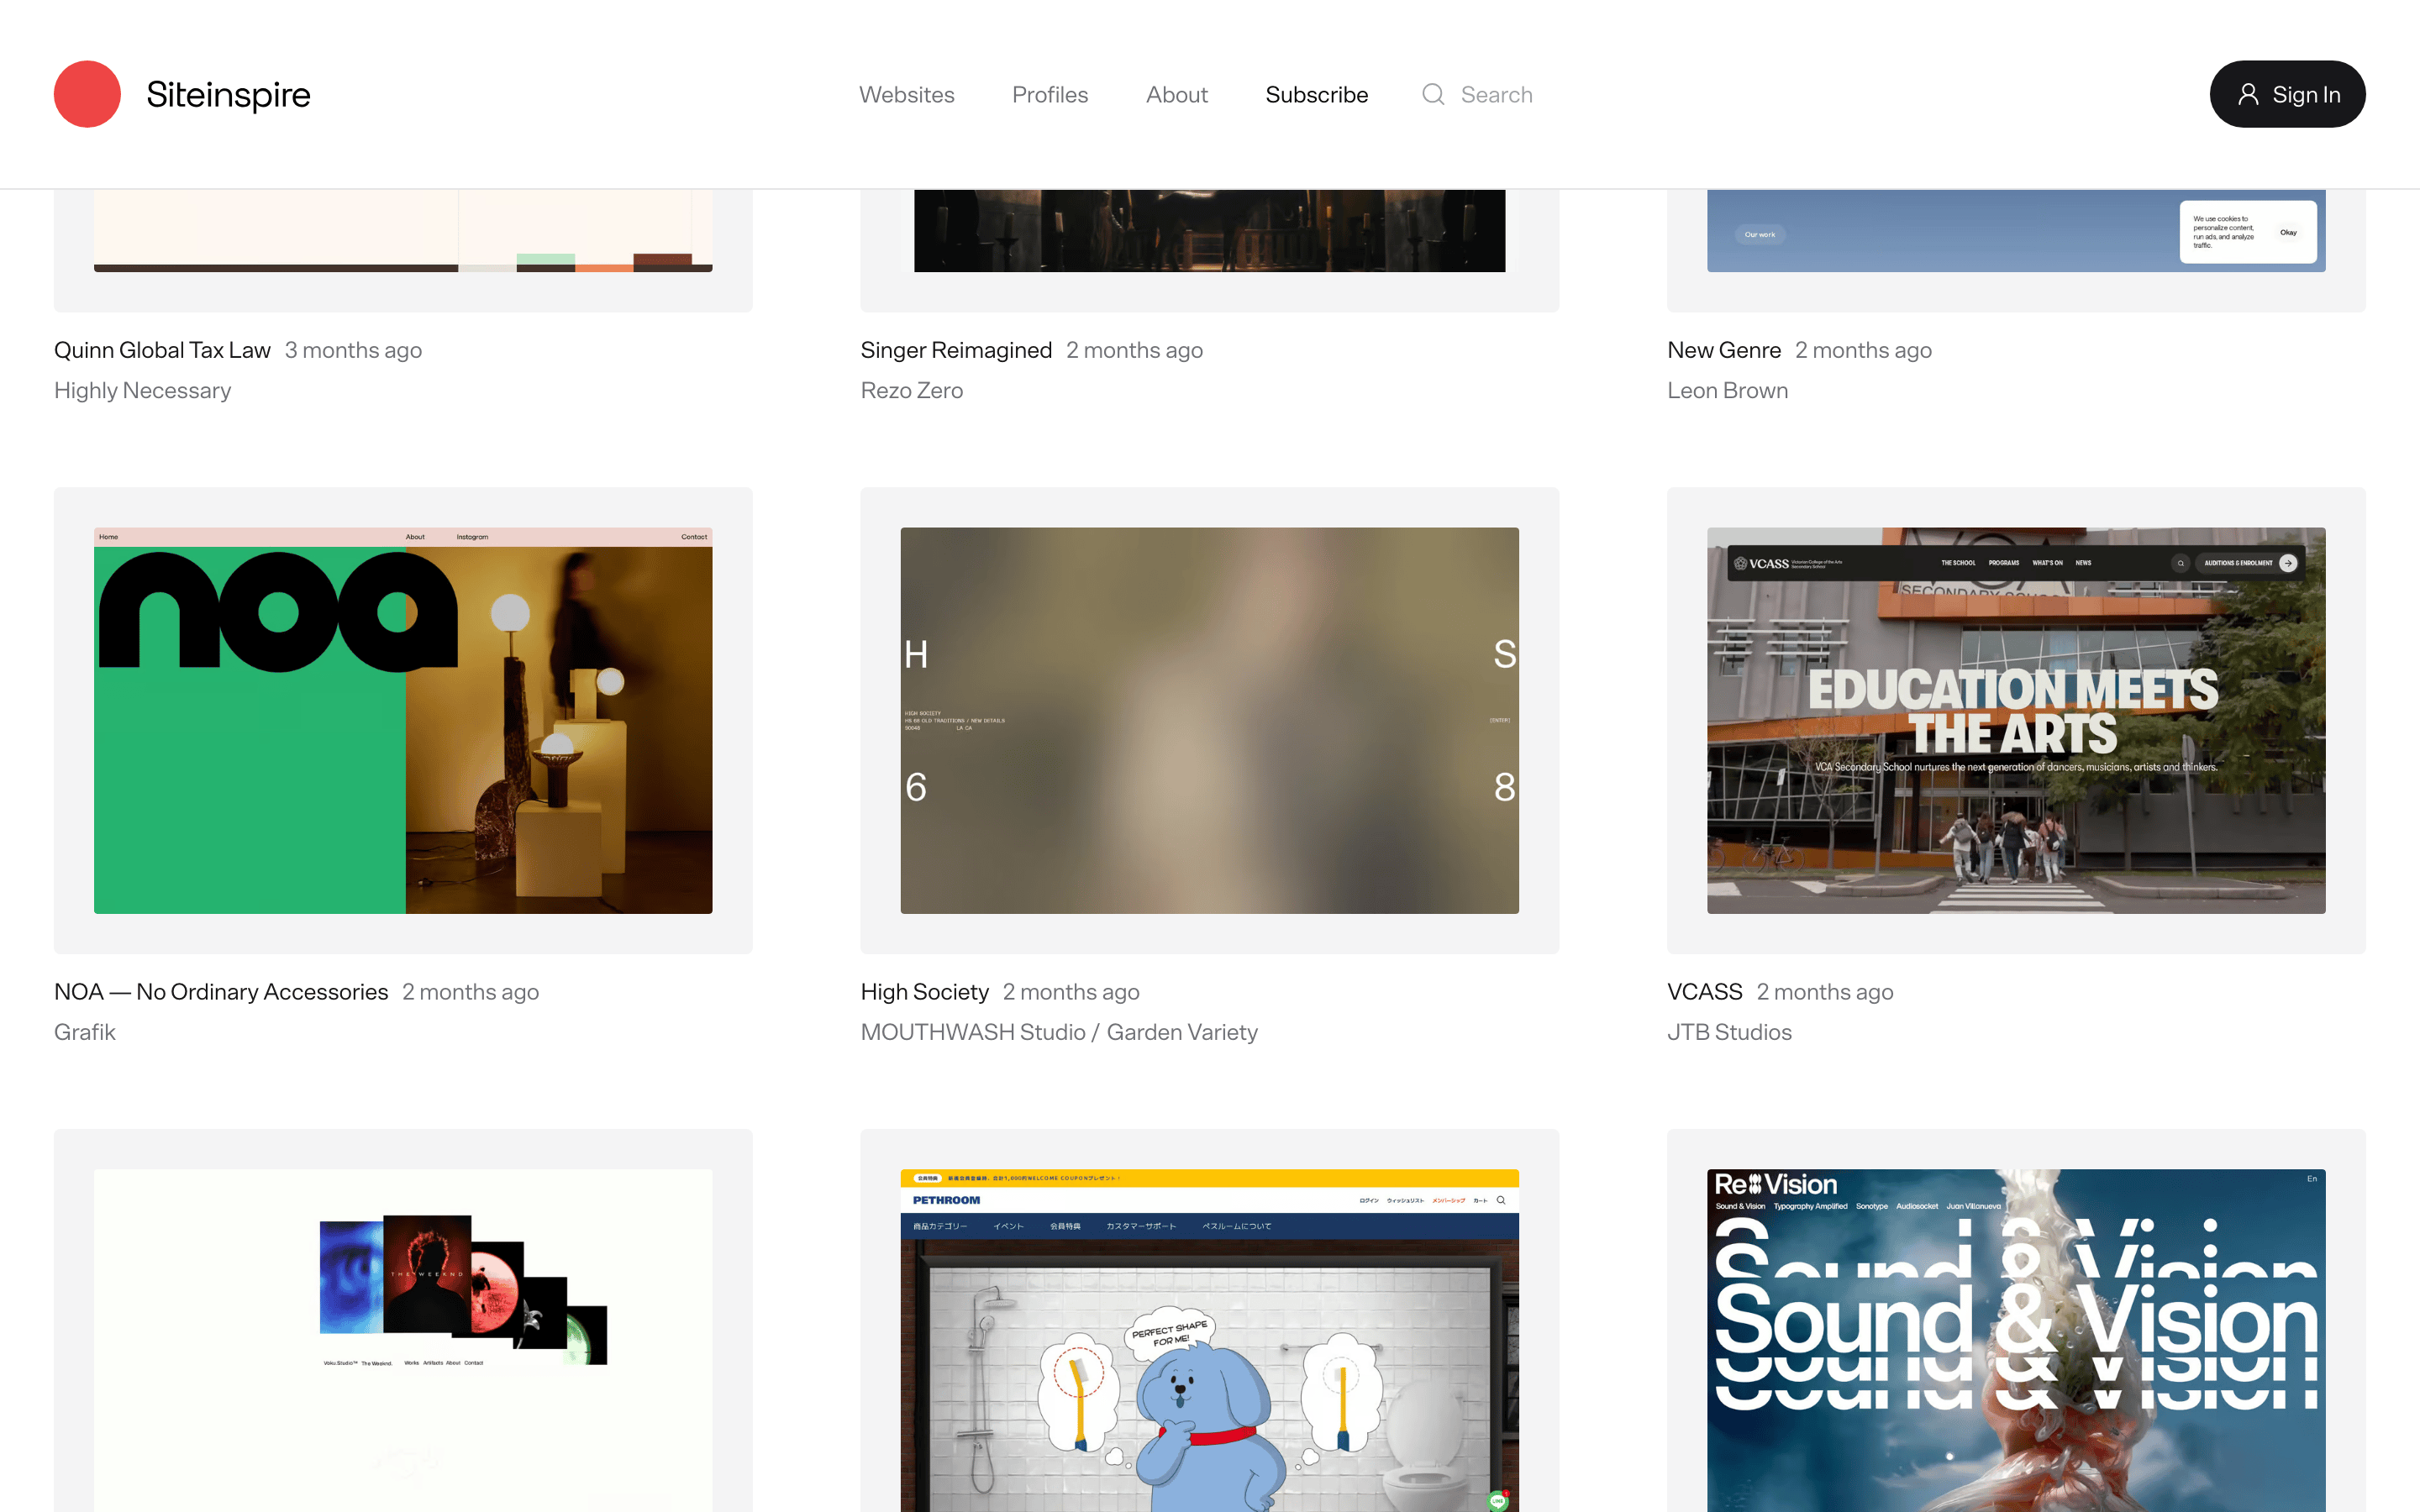Open Leon Brown's profile link
This screenshot has height=1512, width=2420.
1727,390
